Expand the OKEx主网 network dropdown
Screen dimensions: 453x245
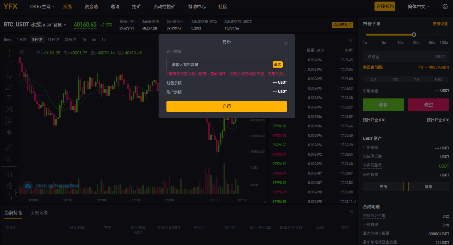point(42,7)
